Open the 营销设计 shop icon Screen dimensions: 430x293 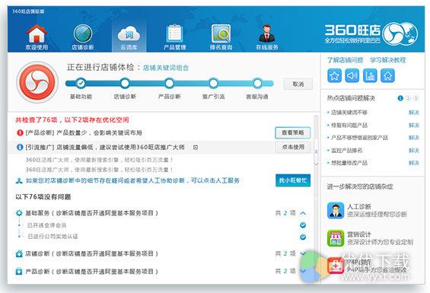[x=336, y=238]
